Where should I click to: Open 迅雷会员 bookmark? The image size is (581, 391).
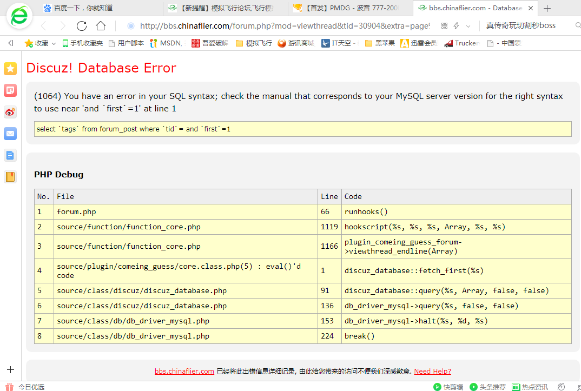(x=419, y=43)
